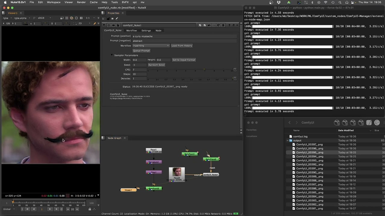This screenshot has width=385, height=216.
Task: Close the Node Graph tab
Action: 125,138
